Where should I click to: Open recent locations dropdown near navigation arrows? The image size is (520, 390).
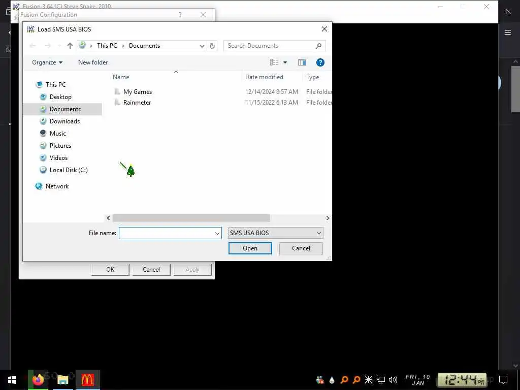[x=59, y=46]
